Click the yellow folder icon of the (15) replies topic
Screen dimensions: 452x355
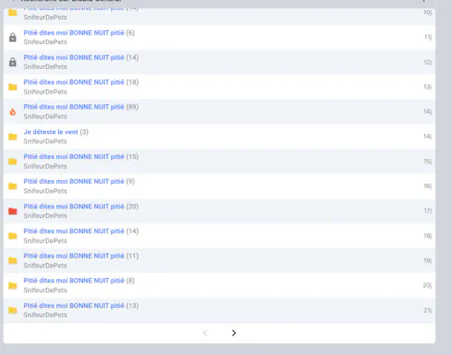coord(12,162)
